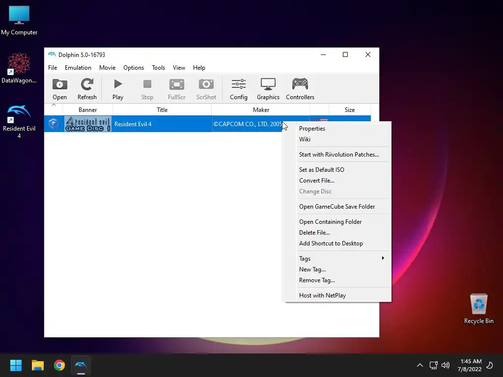Click the country flag icon in game row

[x=319, y=120]
